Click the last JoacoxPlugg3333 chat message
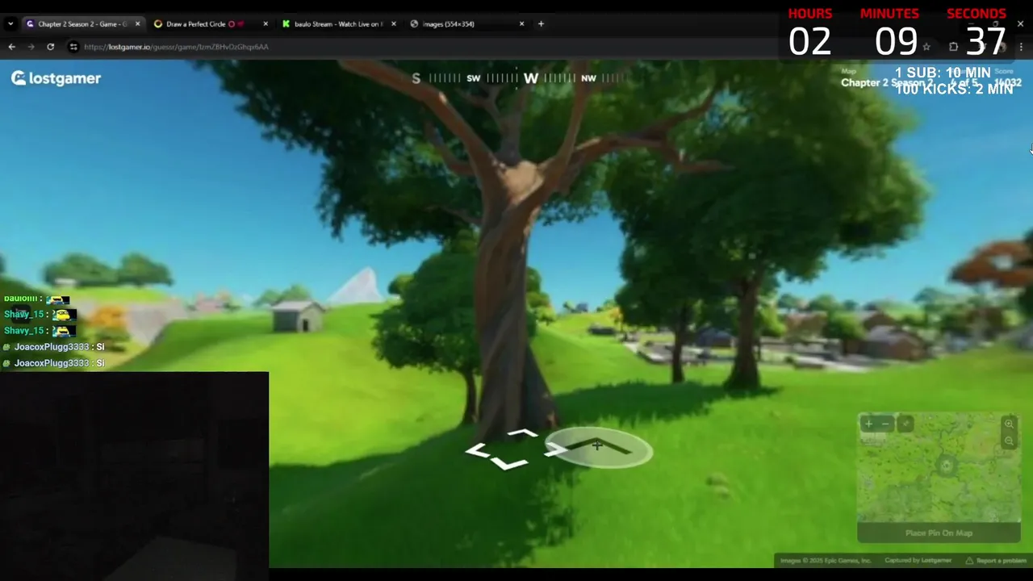 tap(53, 363)
